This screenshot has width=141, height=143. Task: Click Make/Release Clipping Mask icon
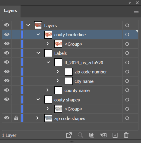tap(92, 135)
